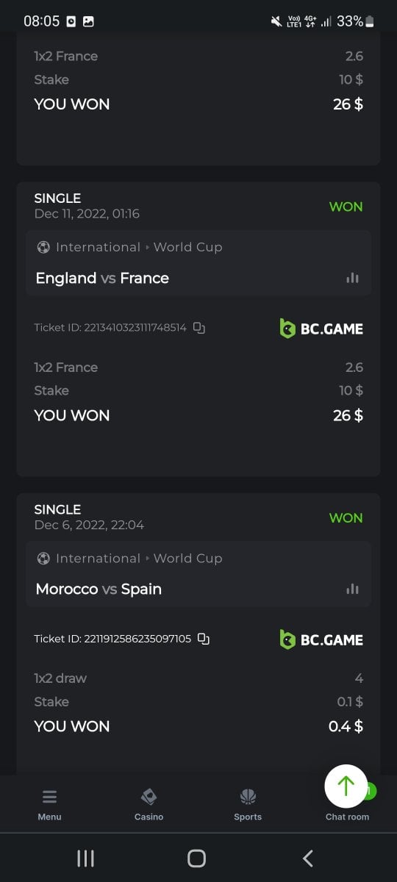The image size is (397, 882).
Task: Tap the Android back navigation arrow
Action: coord(308,858)
